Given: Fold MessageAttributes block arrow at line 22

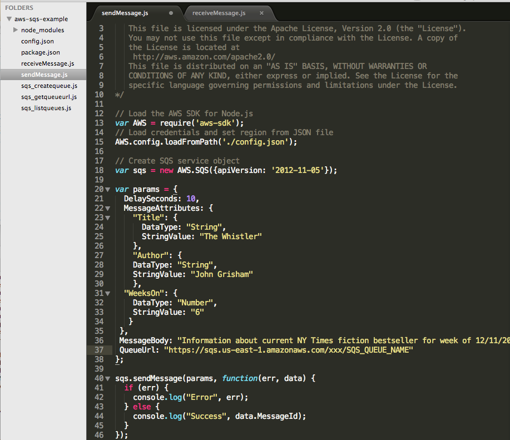Looking at the screenshot, I should click(x=108, y=208).
